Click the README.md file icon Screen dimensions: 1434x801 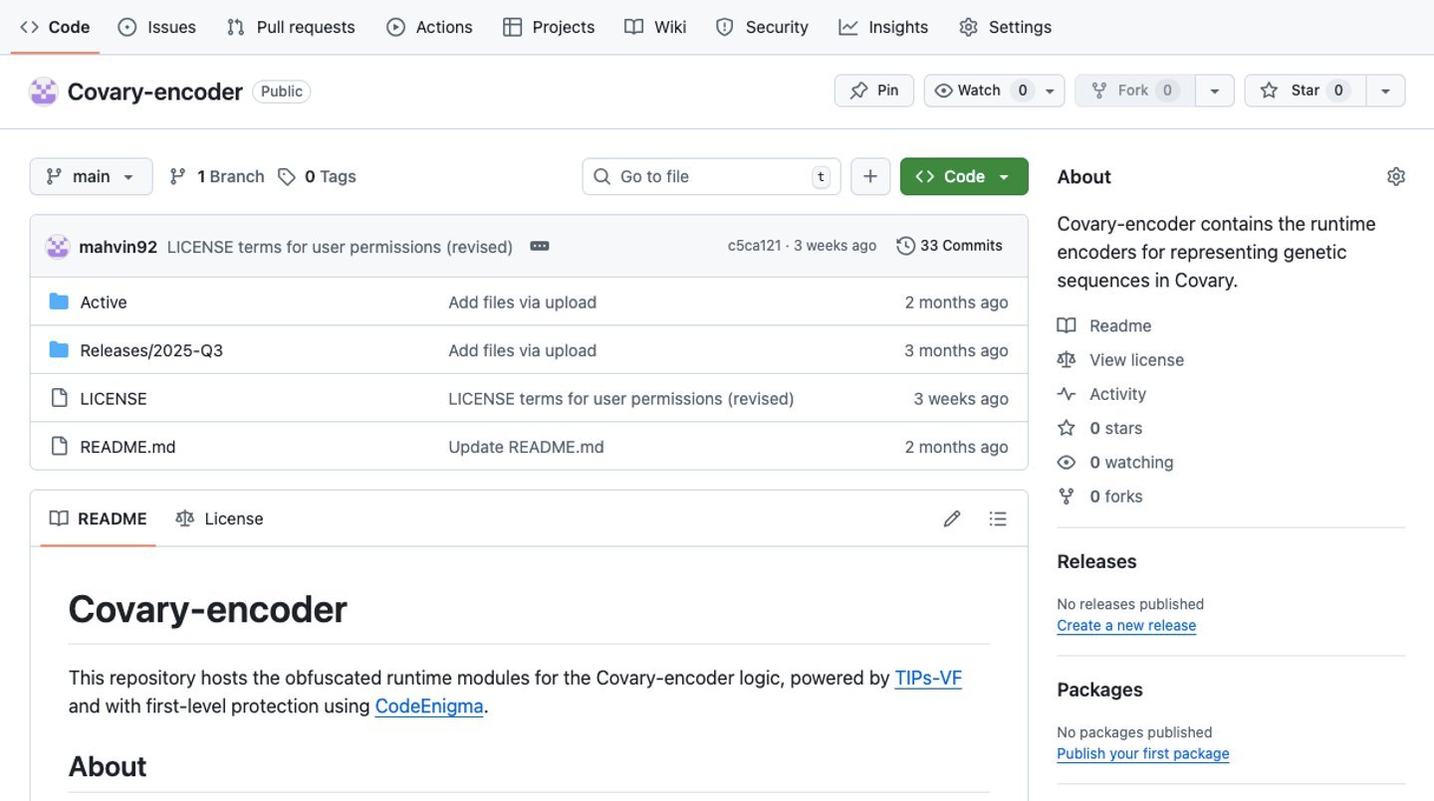click(59, 446)
